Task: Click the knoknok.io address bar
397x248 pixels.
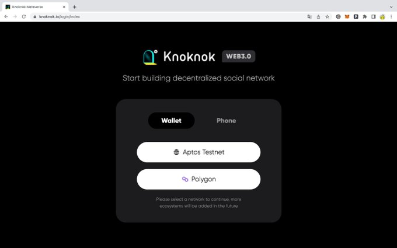Action: pyautogui.click(x=167, y=17)
